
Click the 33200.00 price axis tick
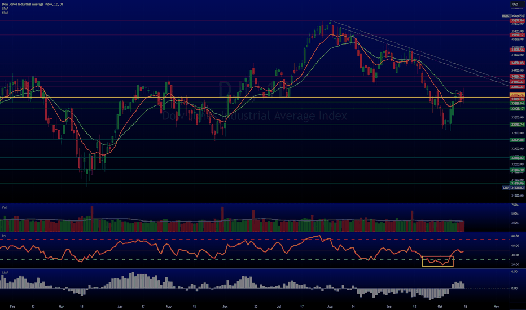click(x=518, y=118)
